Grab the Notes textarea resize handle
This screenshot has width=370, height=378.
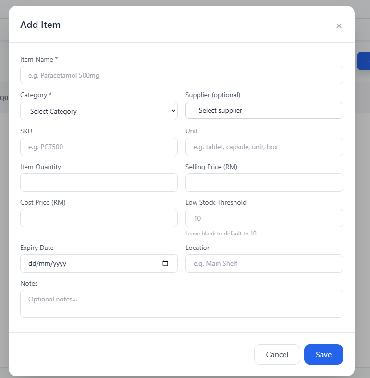(x=340, y=315)
